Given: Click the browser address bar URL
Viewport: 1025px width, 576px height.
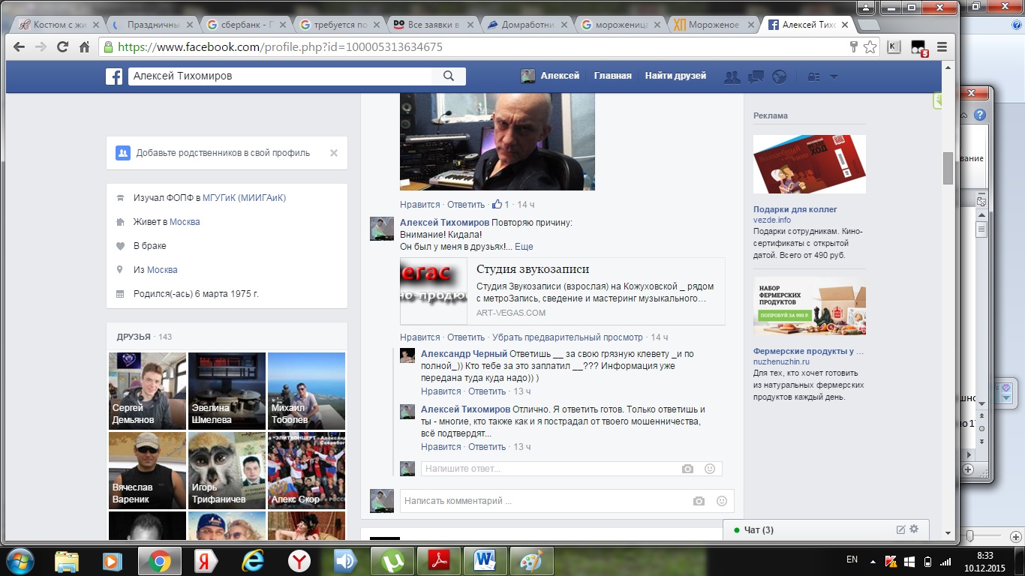Looking at the screenshot, I should click(280, 46).
